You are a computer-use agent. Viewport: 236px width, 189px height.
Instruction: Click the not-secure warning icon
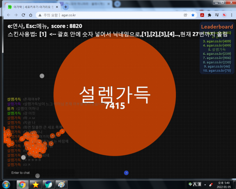tap(40, 15)
